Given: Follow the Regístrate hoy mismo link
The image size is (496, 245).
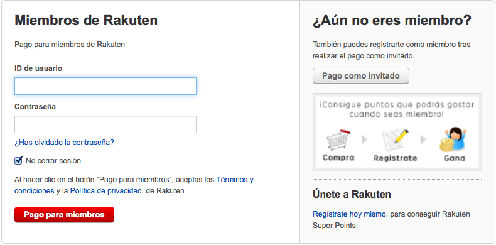Looking at the screenshot, I should [350, 214].
